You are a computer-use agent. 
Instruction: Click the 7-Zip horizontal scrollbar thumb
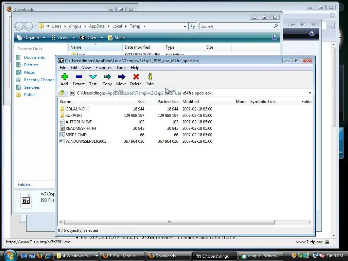click(169, 222)
